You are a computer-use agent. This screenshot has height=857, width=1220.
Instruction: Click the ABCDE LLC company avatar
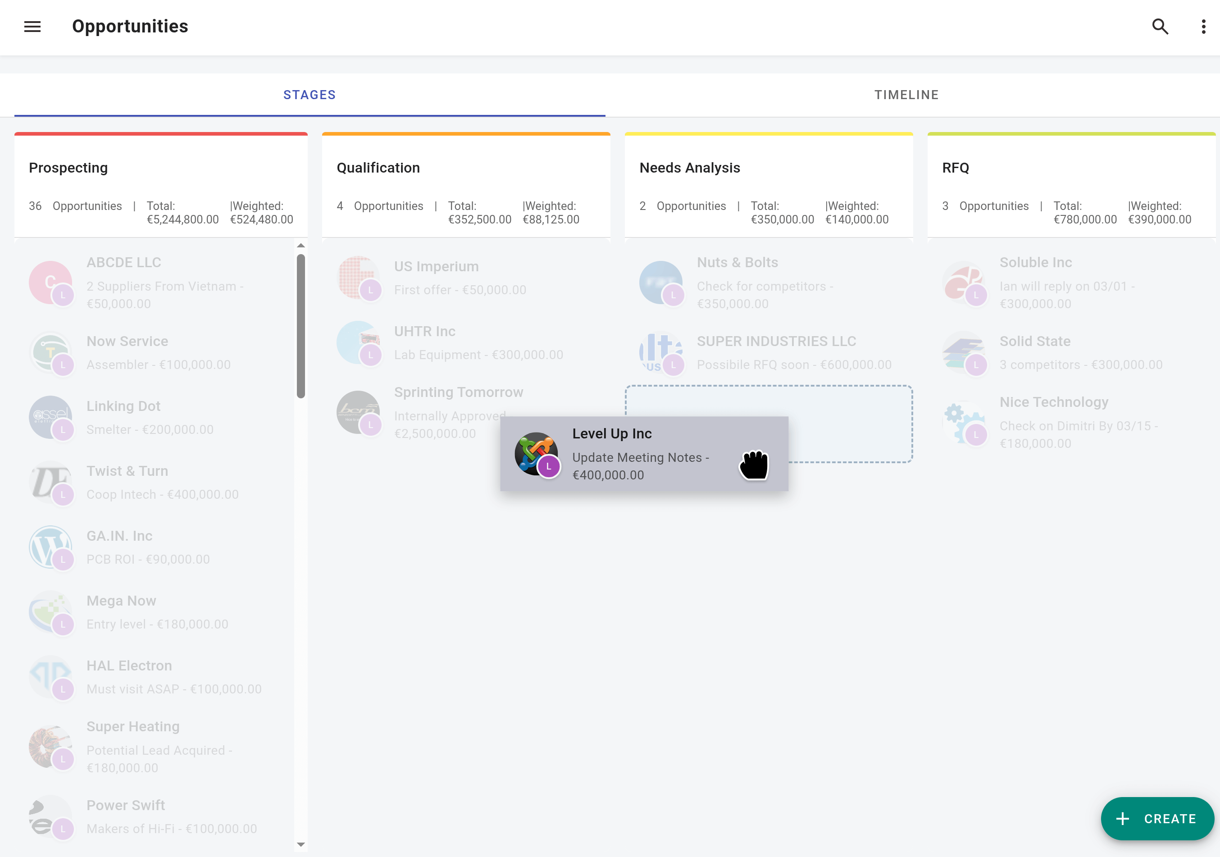point(51,283)
